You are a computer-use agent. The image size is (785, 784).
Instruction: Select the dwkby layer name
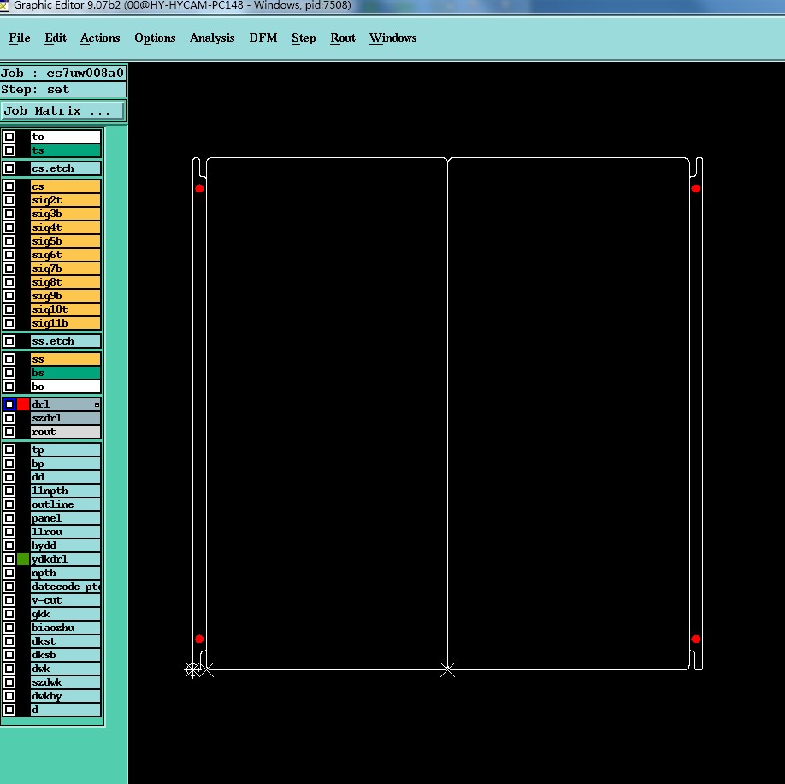(x=66, y=695)
